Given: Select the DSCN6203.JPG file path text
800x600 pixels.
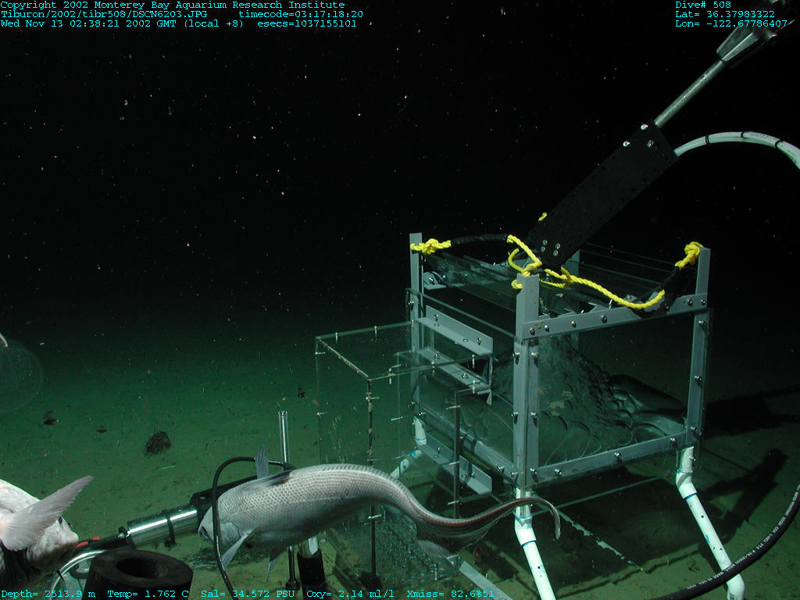Looking at the screenshot, I should coord(111,14).
